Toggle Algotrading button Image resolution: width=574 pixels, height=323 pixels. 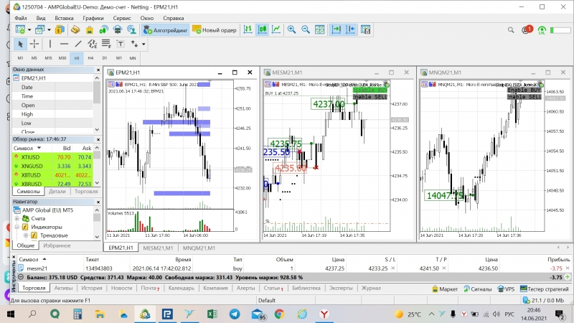(x=166, y=30)
